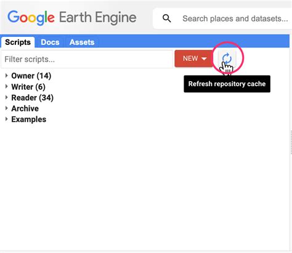Switch to the Docs tab
Viewport: 292px width, 253px height.
pyautogui.click(x=50, y=42)
